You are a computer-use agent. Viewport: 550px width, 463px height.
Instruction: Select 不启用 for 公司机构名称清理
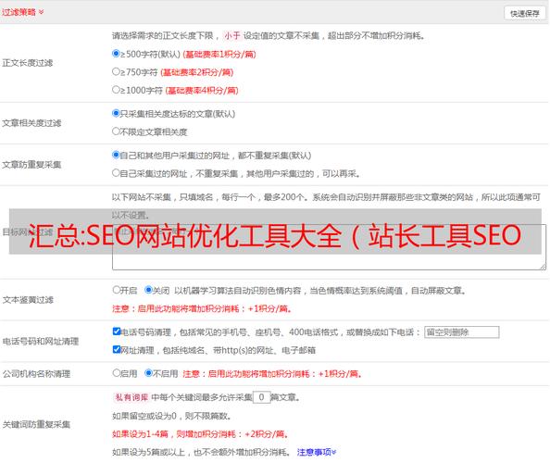click(148, 373)
